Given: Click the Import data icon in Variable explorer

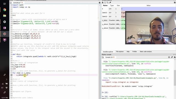Looking at the screenshot, I should 103,2.
